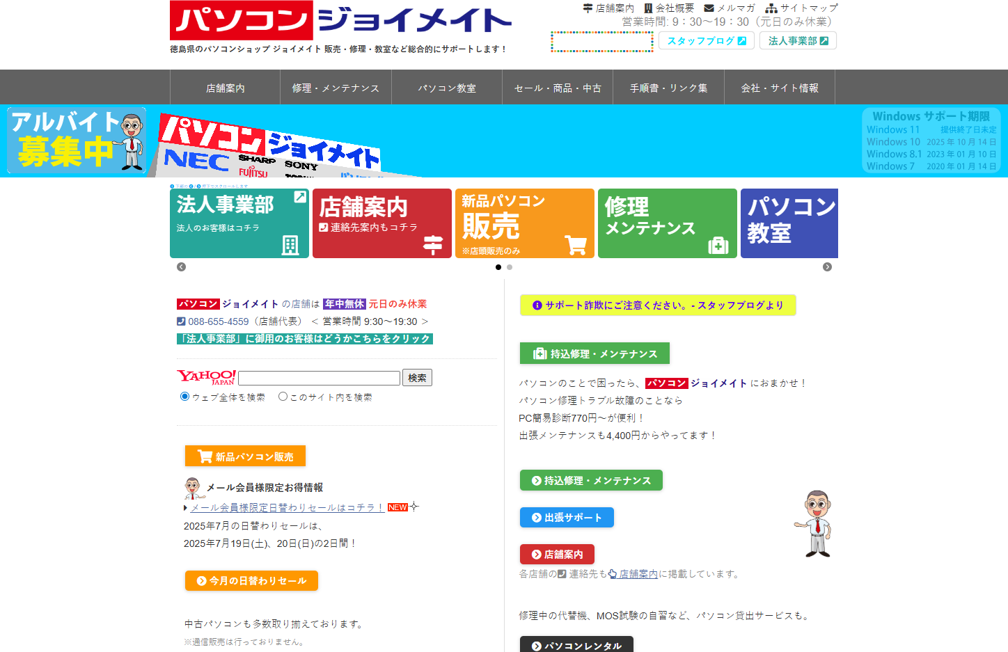Image resolution: width=1008 pixels, height=652 pixels.
Task: Open the 店舗案内 signpost link in header
Action: tap(608, 8)
